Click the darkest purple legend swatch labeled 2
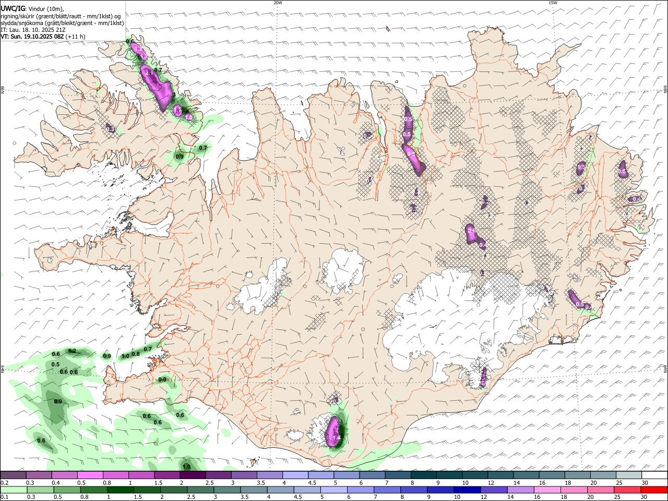Image resolution: width=668 pixels, height=501 pixels. (192, 475)
